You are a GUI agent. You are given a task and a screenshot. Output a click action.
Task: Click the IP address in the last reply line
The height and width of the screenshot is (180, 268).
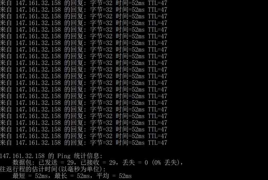pos(38,143)
